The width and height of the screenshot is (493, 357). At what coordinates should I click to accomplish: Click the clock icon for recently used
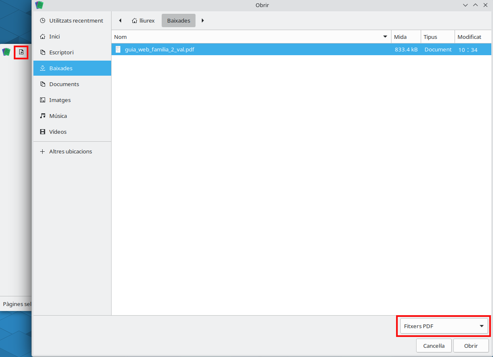tap(43, 20)
